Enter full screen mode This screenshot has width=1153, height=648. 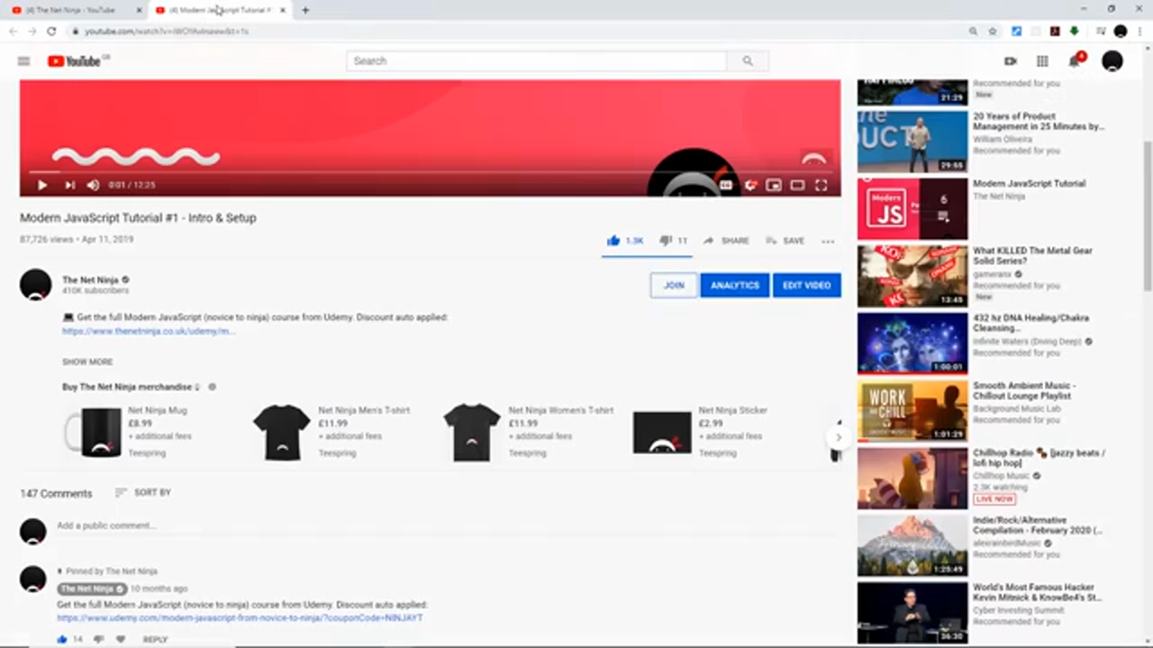pos(821,185)
